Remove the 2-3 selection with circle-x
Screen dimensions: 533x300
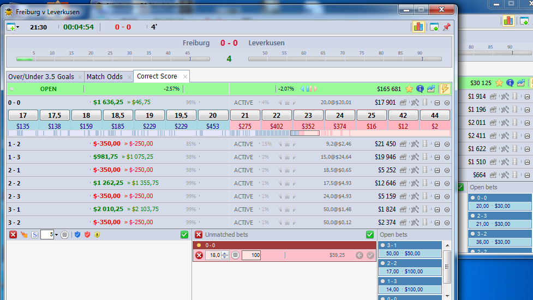point(447,197)
